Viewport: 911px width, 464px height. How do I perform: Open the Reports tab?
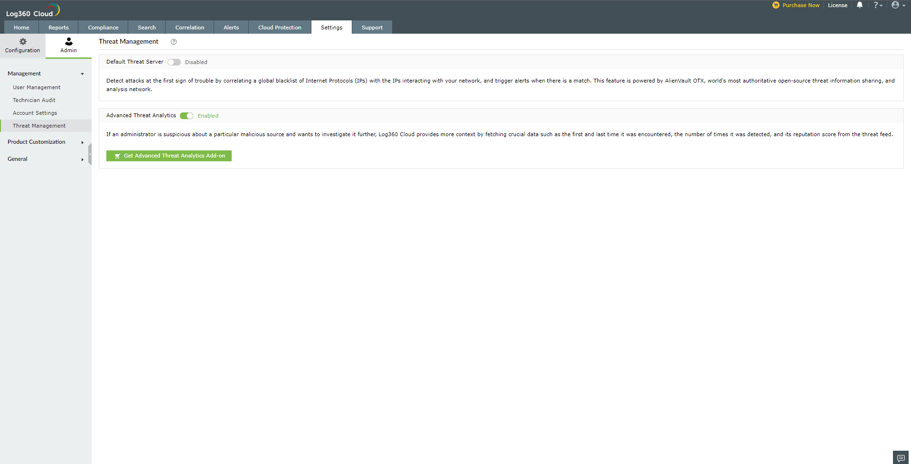[58, 28]
